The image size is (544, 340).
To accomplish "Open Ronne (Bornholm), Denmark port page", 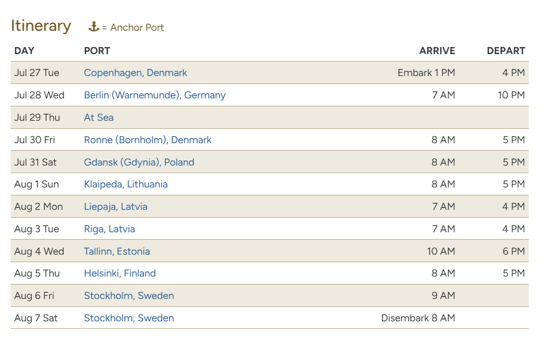I will coord(147,140).
